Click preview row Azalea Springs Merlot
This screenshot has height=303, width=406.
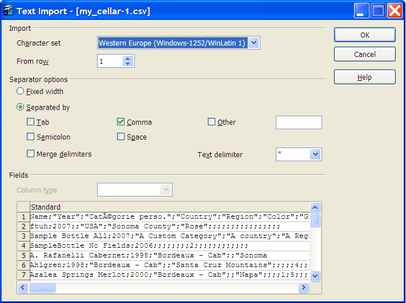coord(170,275)
